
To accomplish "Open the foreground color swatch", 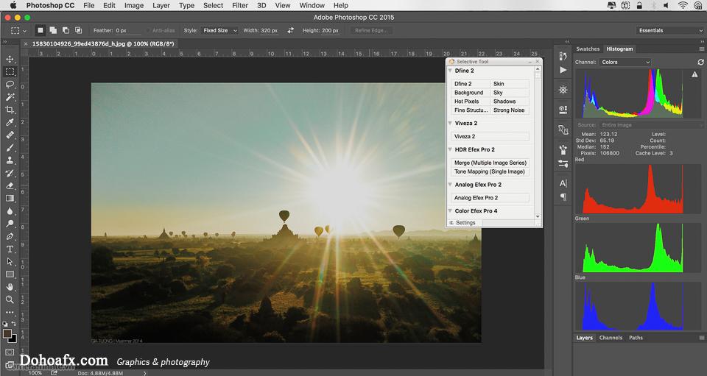I will click(7, 333).
